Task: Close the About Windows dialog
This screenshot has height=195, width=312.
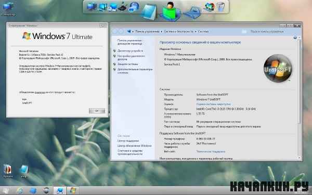Action: pyautogui.click(x=103, y=25)
